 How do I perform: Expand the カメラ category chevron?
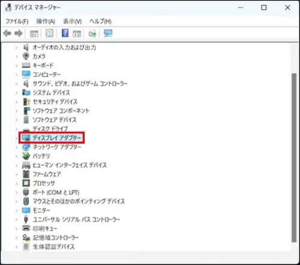(17, 56)
